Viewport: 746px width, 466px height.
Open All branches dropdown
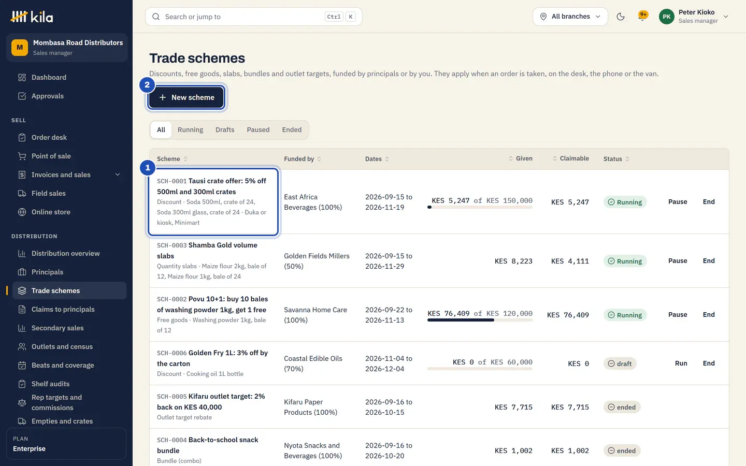coord(570,17)
